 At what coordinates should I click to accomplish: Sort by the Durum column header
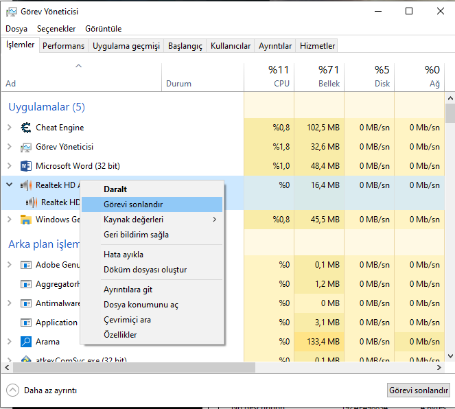[202, 77]
